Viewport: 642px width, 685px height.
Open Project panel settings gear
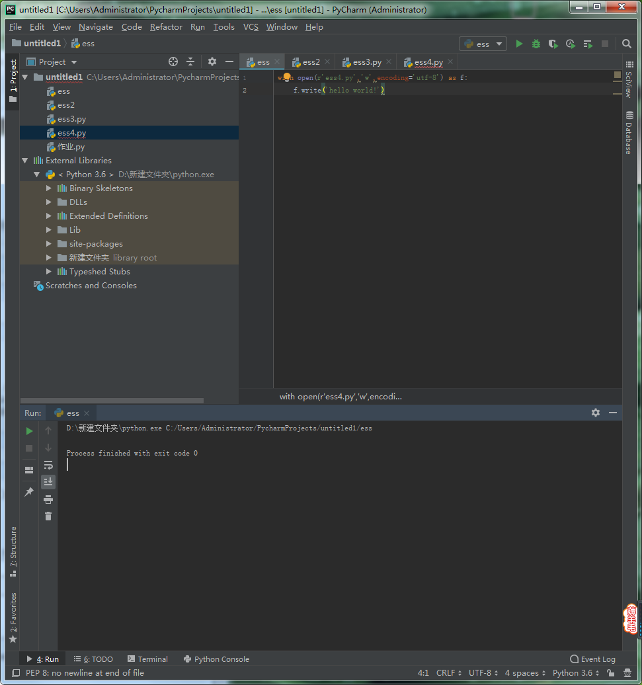click(x=212, y=61)
